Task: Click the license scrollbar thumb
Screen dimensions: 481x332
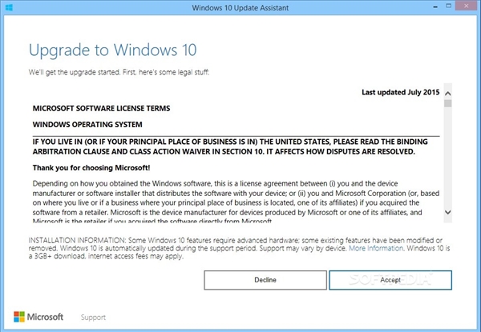Action: [x=448, y=103]
